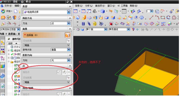Click the blue cylinder icon in toolbar
This screenshot has width=182, height=96.
tap(83, 24)
